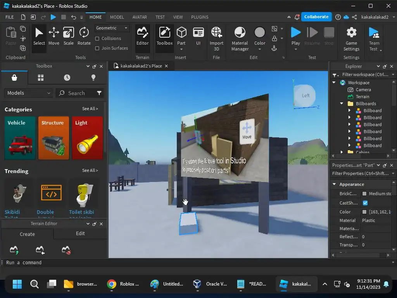Screen dimensions: 397x298
Task: Open Import 3D
Action: point(216,38)
